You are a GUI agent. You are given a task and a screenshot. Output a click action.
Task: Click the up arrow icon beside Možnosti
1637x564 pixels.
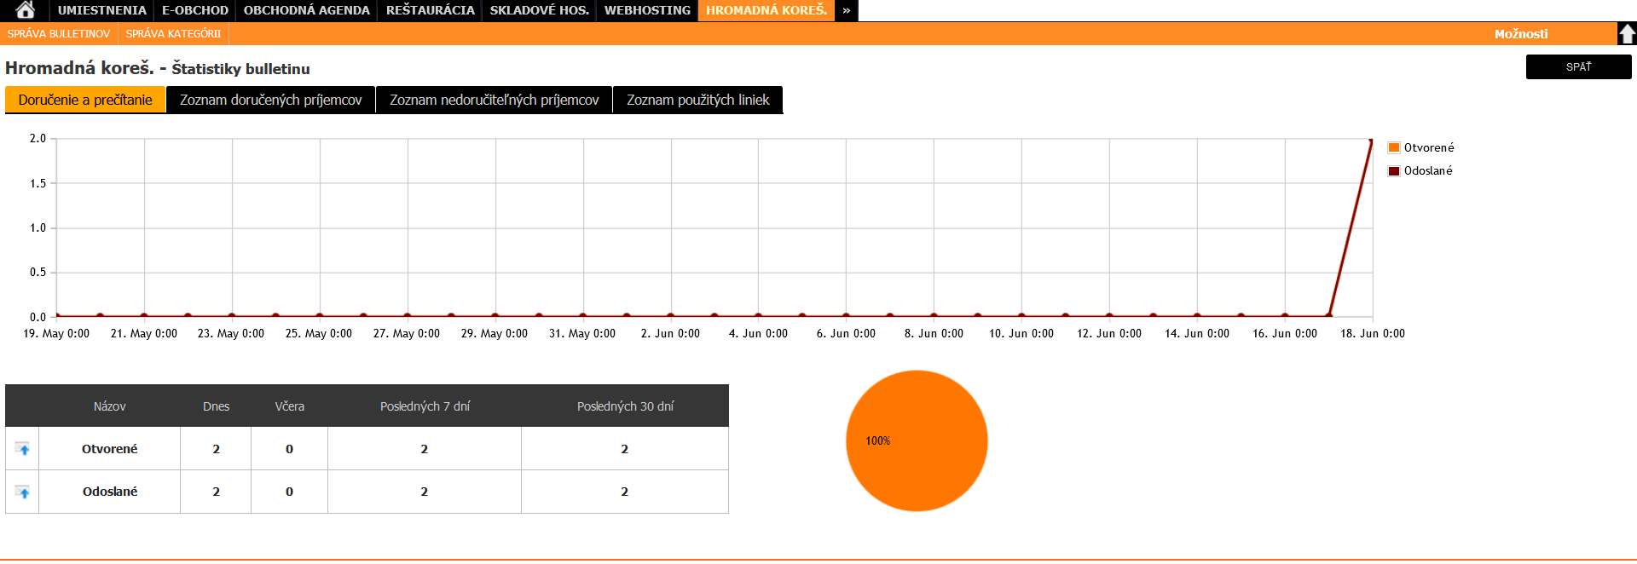pyautogui.click(x=1627, y=34)
